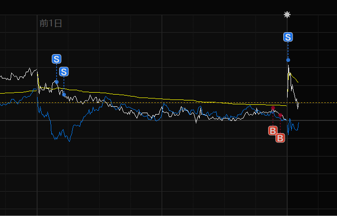Click the upper B buy marker
This screenshot has height=216, width=337.
point(273,131)
